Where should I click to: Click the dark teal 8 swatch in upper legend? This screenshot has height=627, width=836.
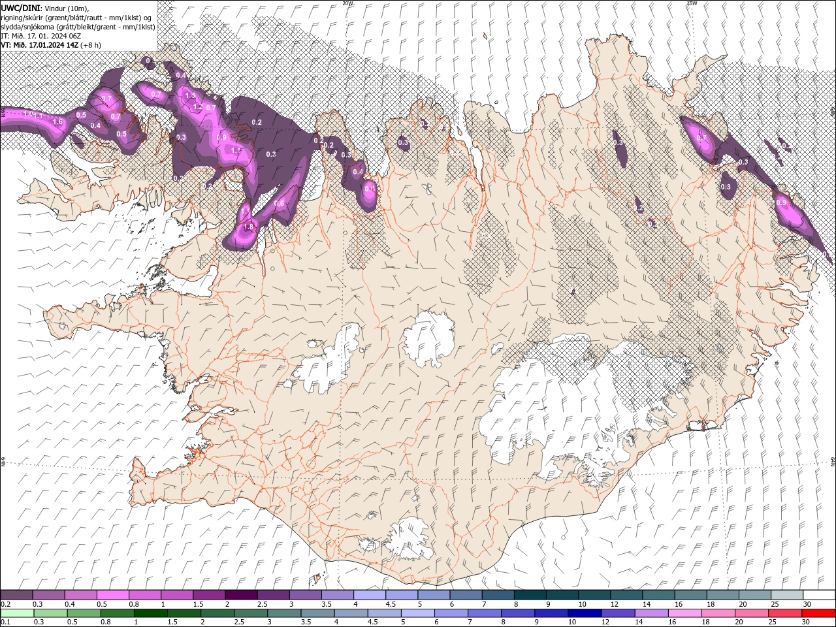(530, 594)
